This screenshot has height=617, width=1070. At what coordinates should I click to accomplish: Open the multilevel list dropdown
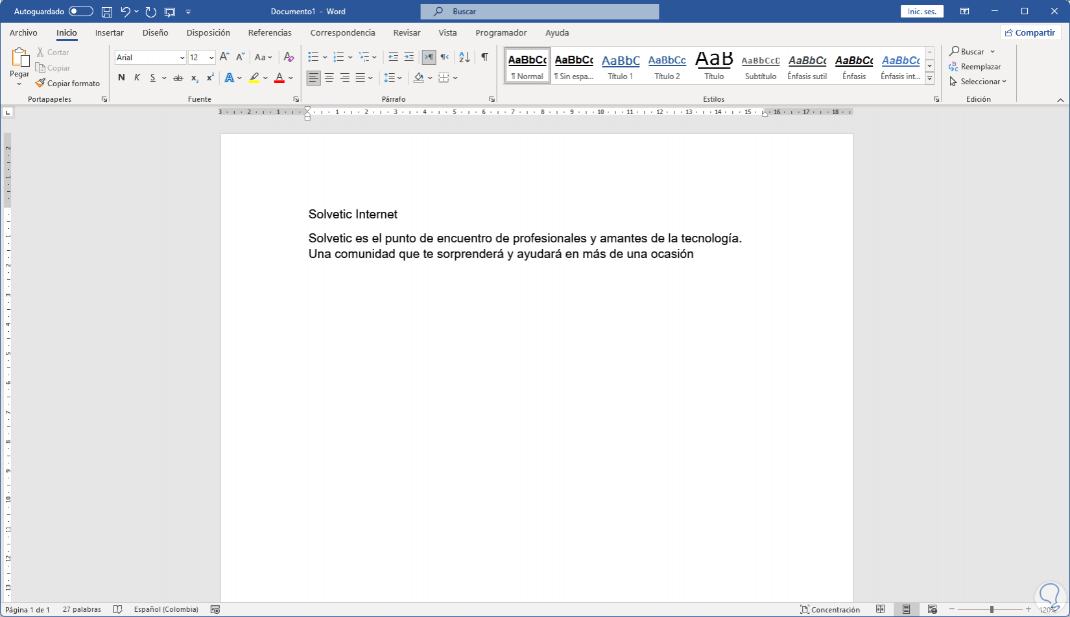click(x=374, y=58)
